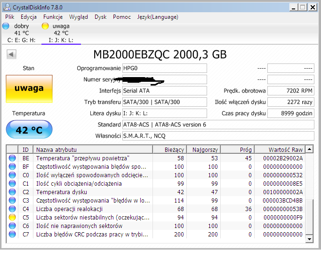Click the attribute list scroll down arrow
This screenshot has height=259, width=321.
[x=309, y=239]
